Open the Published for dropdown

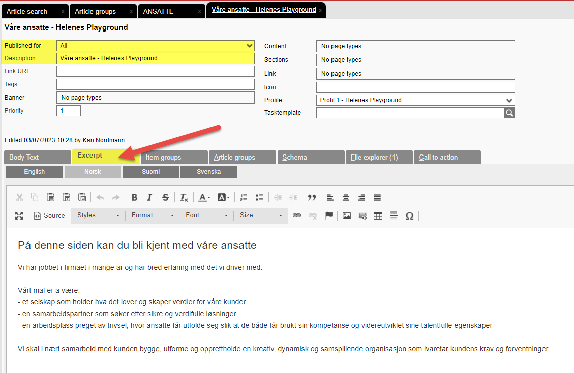click(155, 46)
